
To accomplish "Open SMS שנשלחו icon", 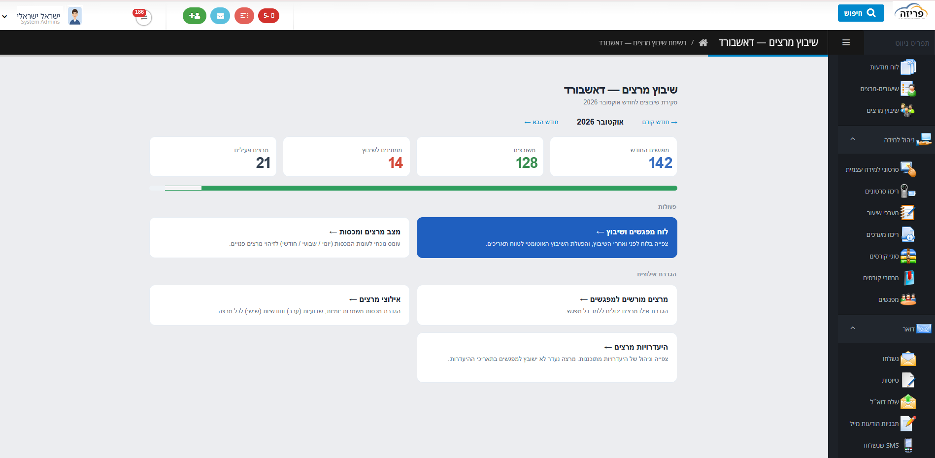I will pos(908,445).
